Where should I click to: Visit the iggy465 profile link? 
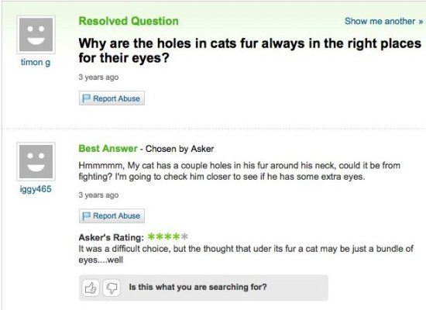coord(36,189)
